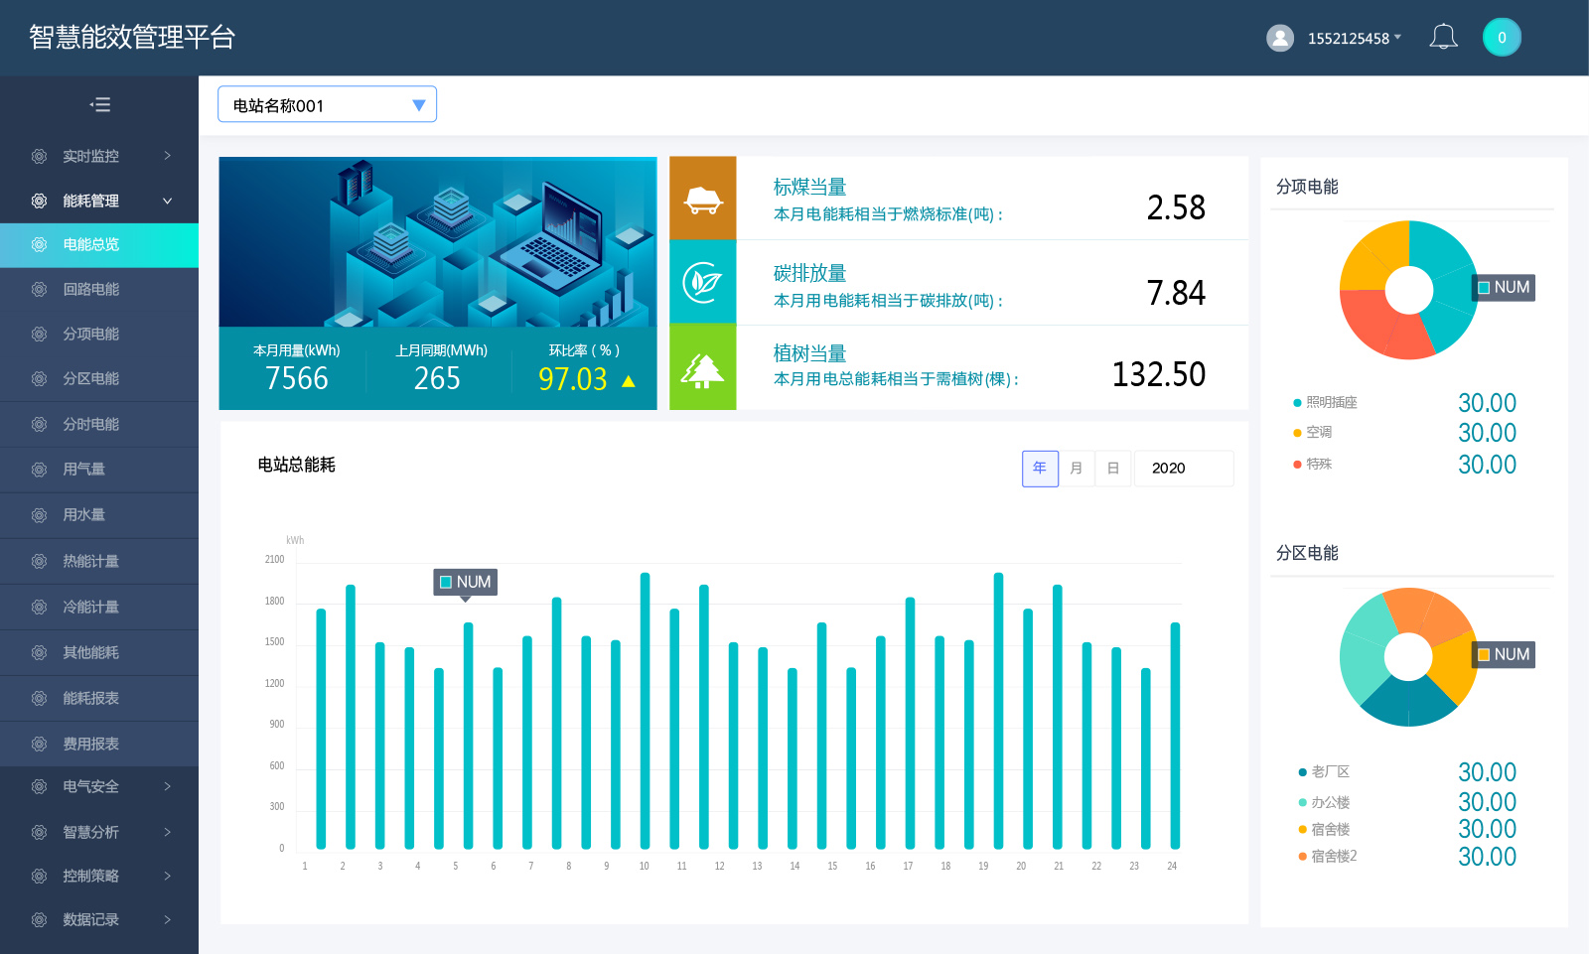Collapse the sidebar with the menu icon
The height and width of the screenshot is (954, 1589).
point(99,104)
